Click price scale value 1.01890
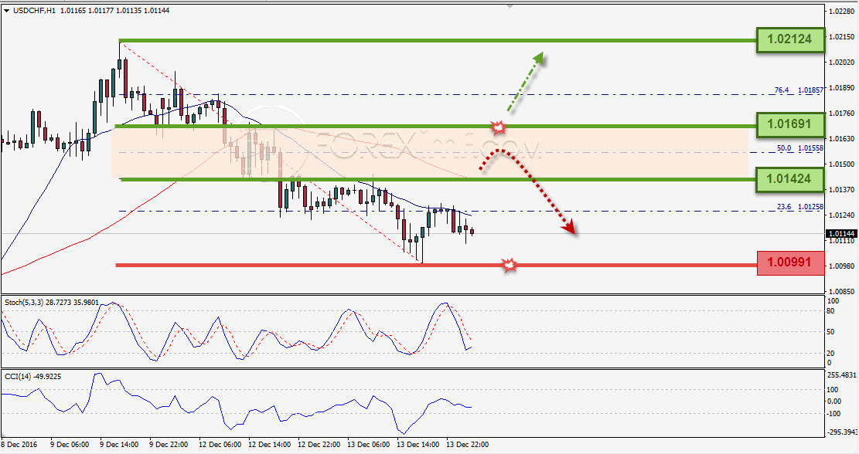This screenshot has width=859, height=454. (842, 87)
